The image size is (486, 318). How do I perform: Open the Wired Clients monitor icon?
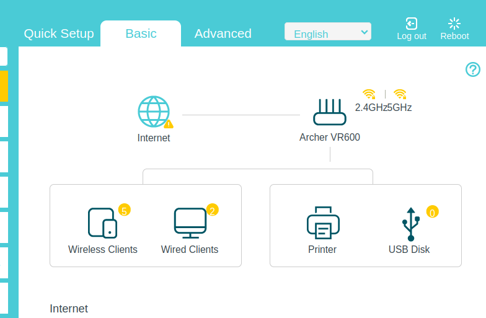[x=190, y=223]
